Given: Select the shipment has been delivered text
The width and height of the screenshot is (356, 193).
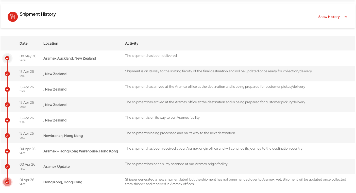Looking at the screenshot, I should pos(151,56).
